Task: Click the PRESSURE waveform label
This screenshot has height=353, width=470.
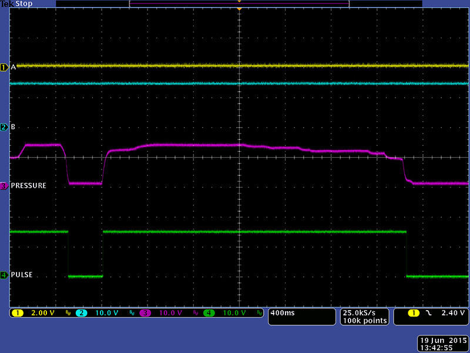Action: (x=29, y=186)
